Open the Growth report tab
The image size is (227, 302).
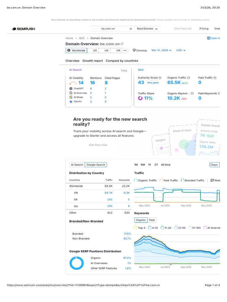93,61
